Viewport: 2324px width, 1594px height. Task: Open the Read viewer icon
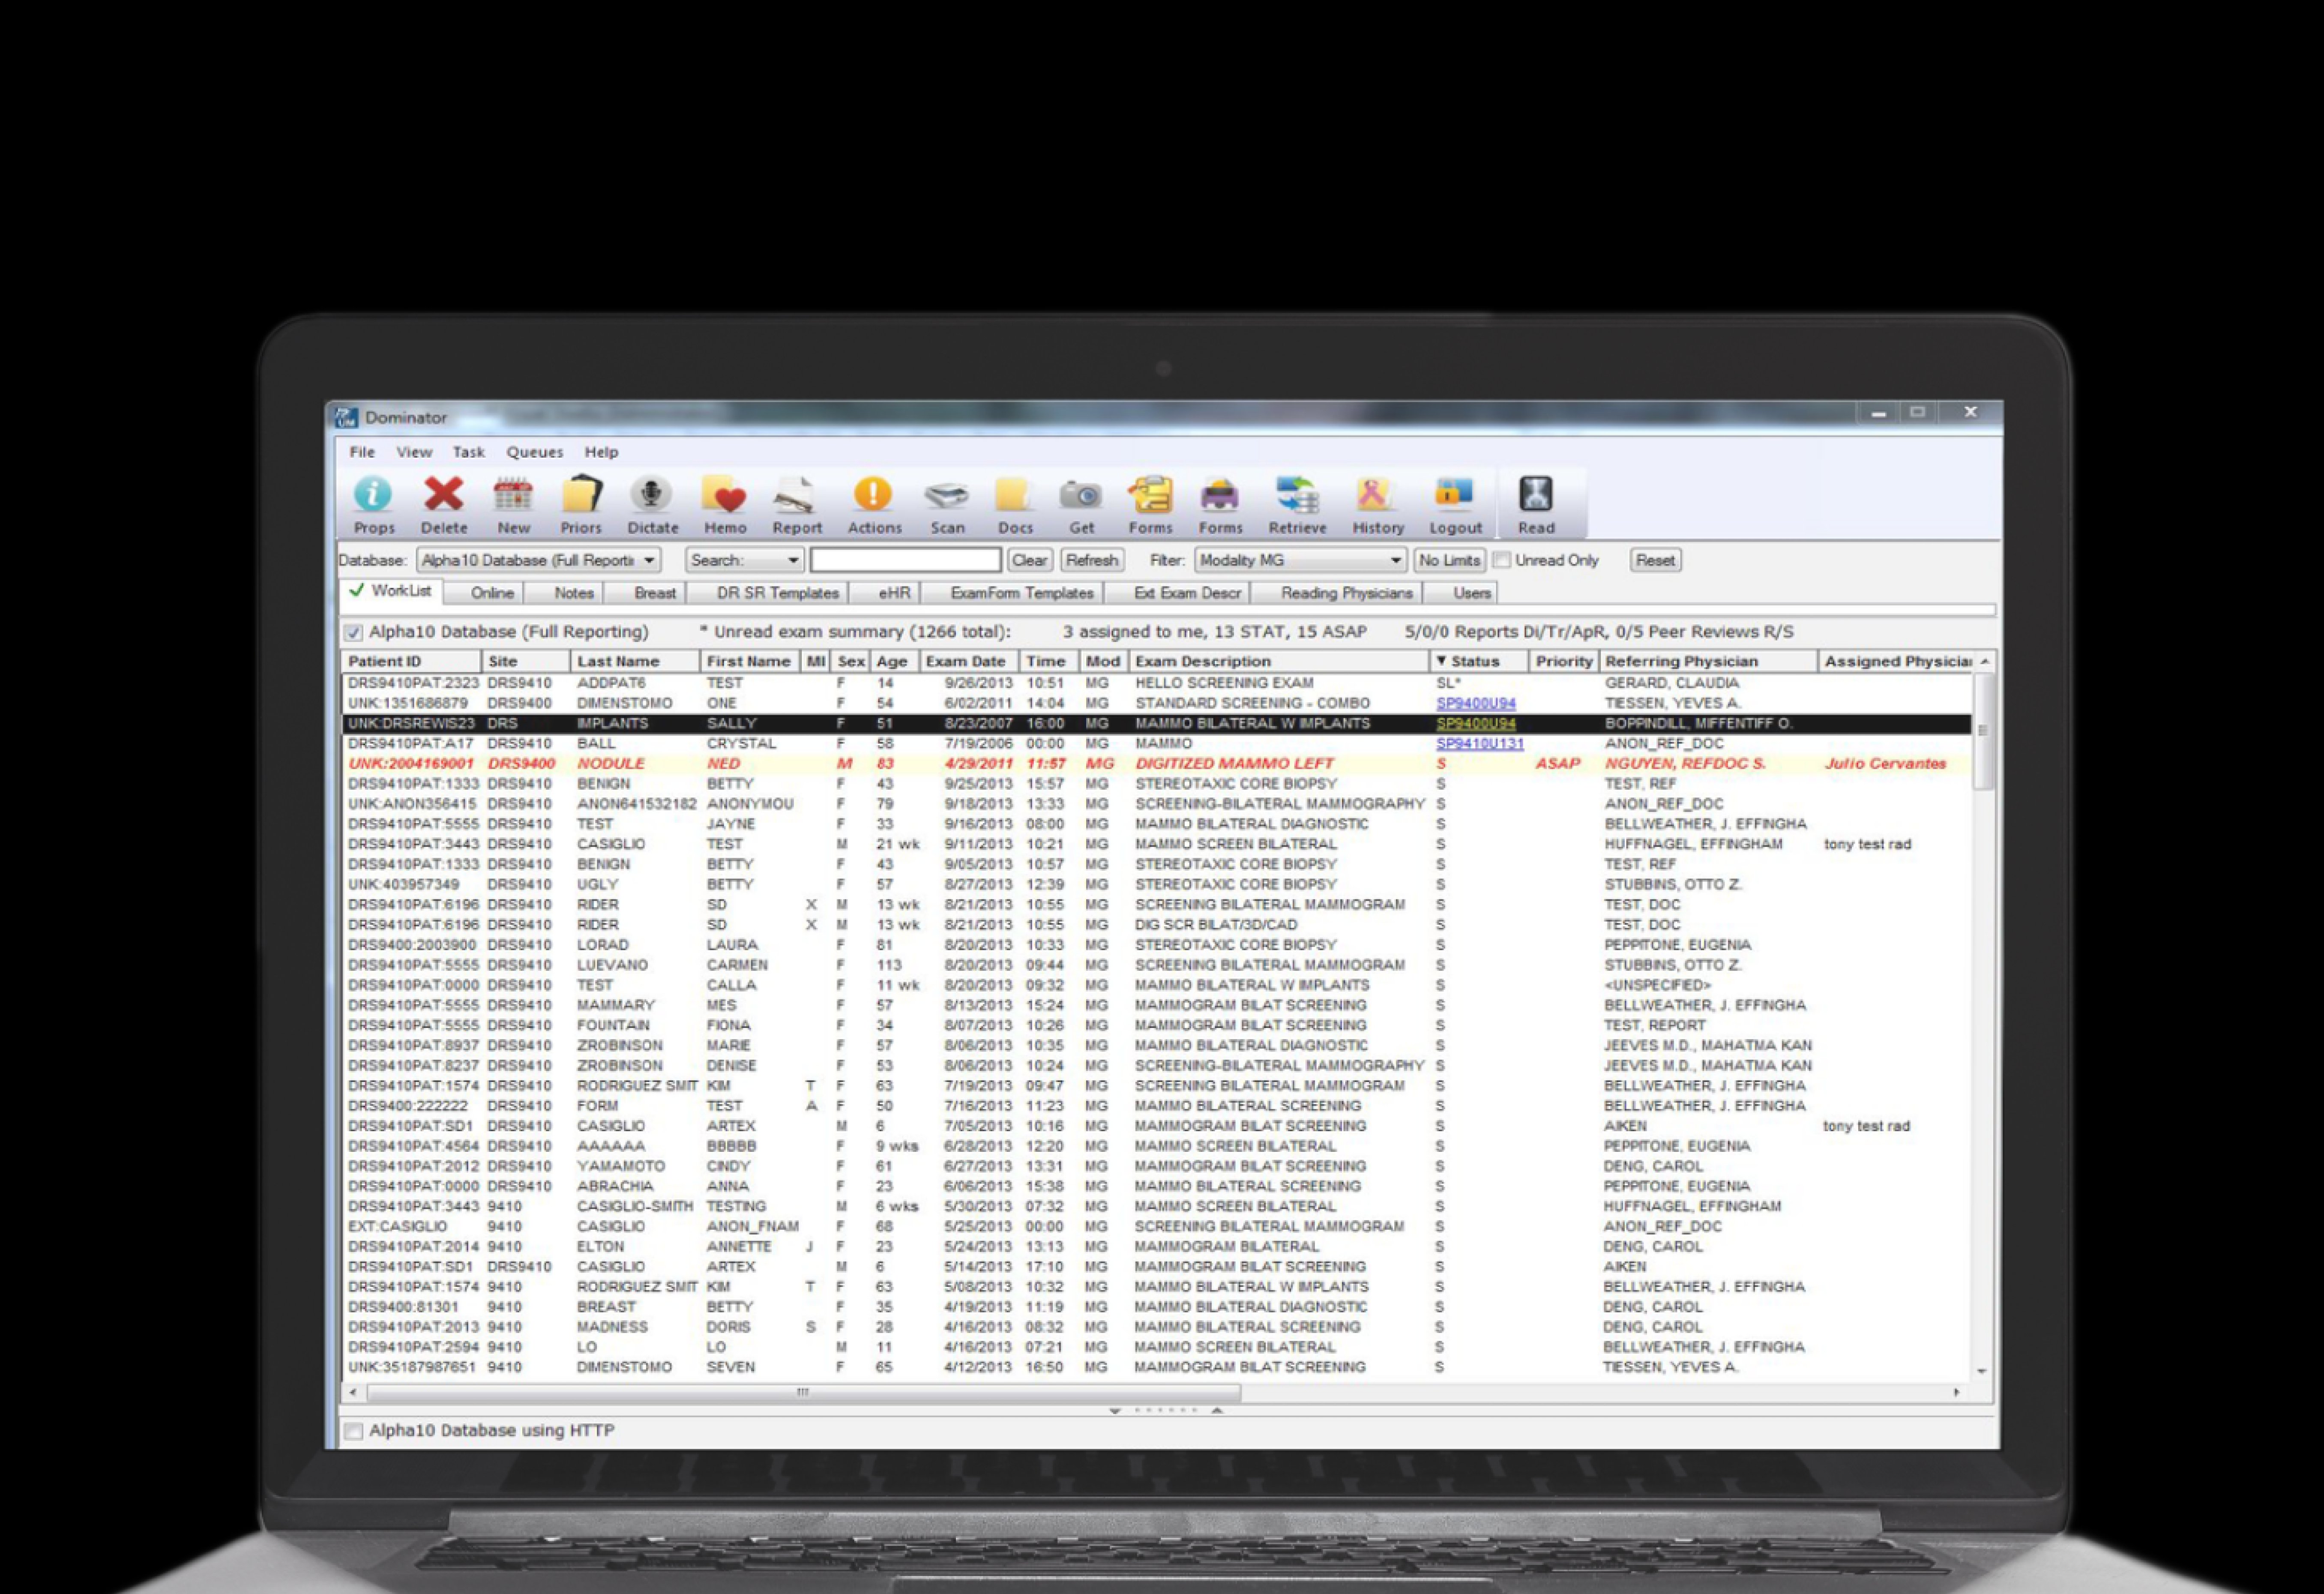tap(1536, 504)
